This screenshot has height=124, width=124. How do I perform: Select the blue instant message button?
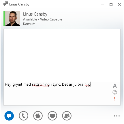(9, 116)
